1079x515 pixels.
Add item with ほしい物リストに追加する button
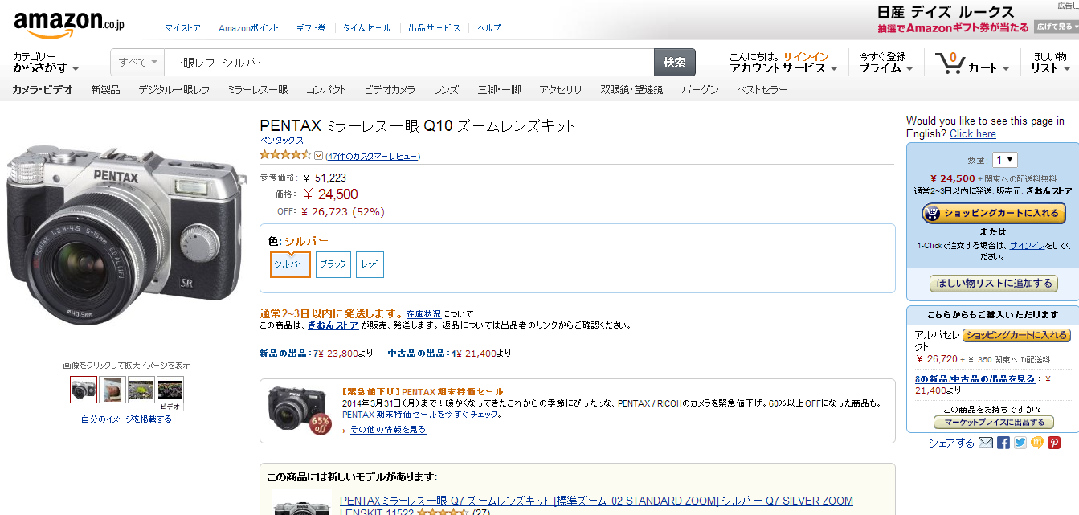993,283
